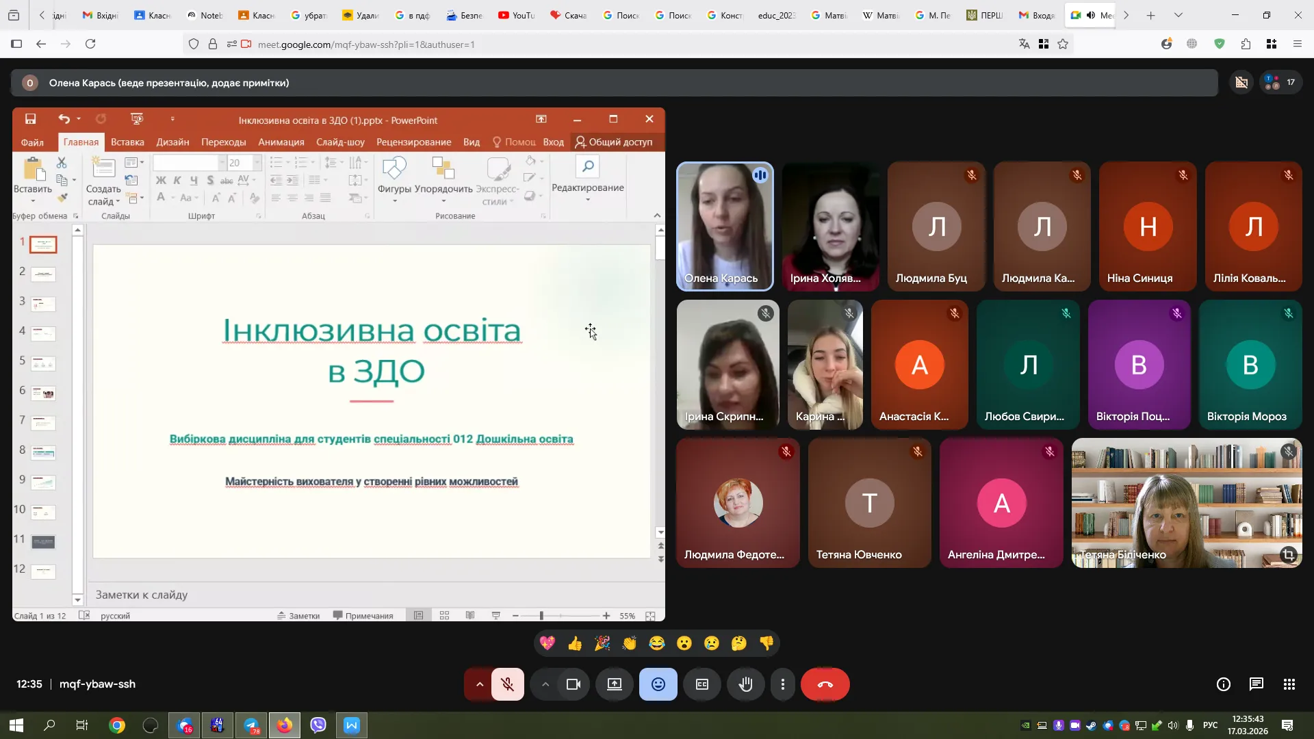Screen dimensions: 1314x739
Task: Toggle the camera on or off
Action: coord(573,684)
